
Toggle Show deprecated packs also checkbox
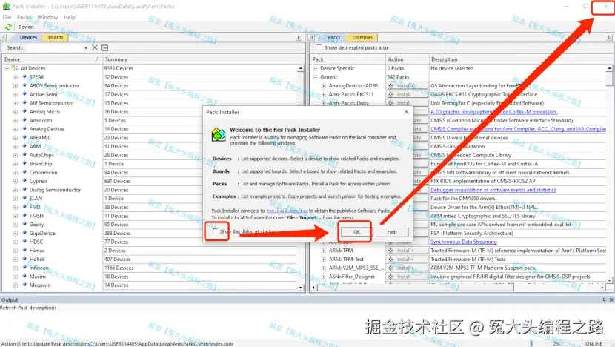click(x=319, y=47)
